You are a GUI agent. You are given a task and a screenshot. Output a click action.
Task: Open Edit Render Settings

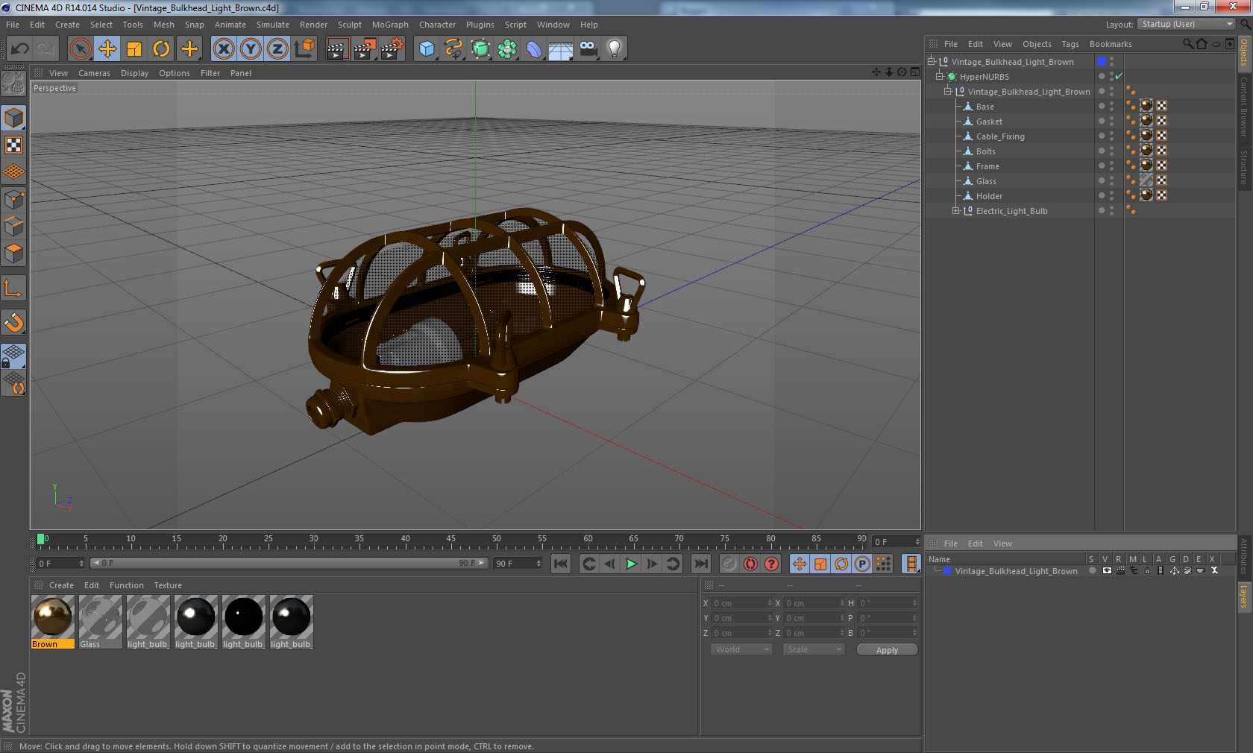point(392,49)
